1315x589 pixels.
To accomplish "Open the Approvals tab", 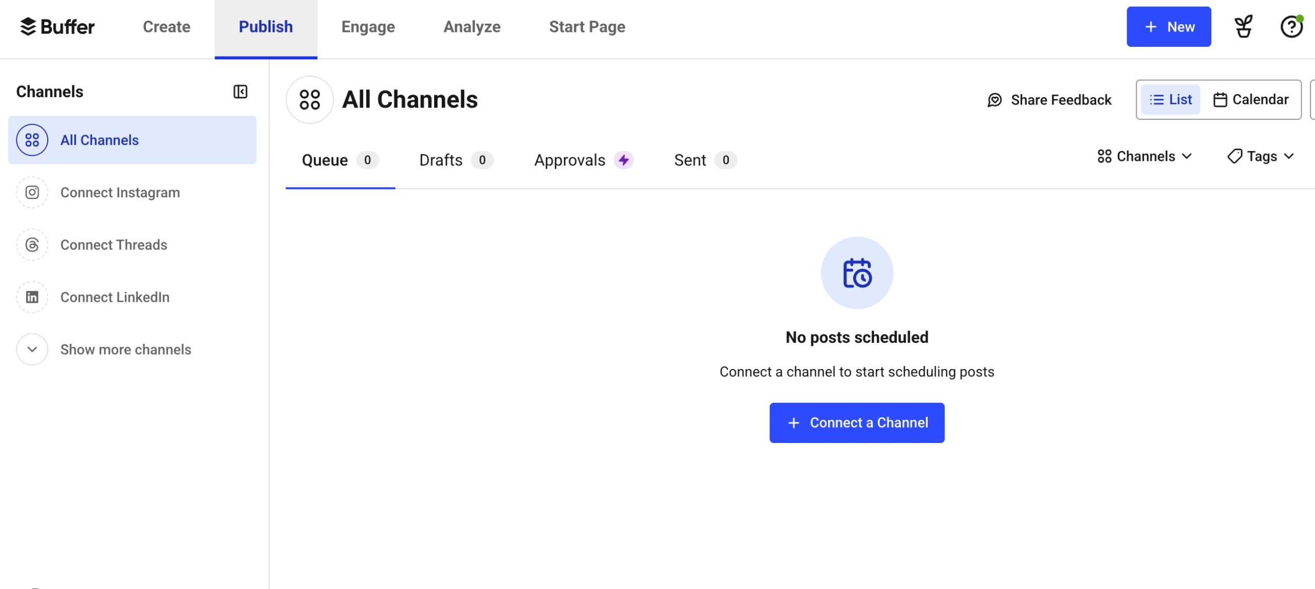I will 584,160.
